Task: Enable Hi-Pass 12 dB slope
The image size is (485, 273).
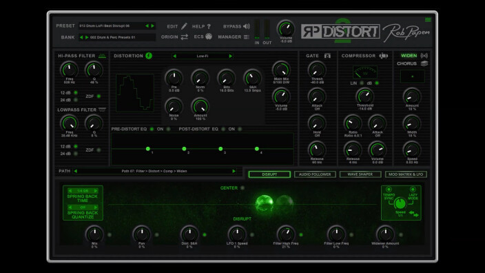Action: 76,92
